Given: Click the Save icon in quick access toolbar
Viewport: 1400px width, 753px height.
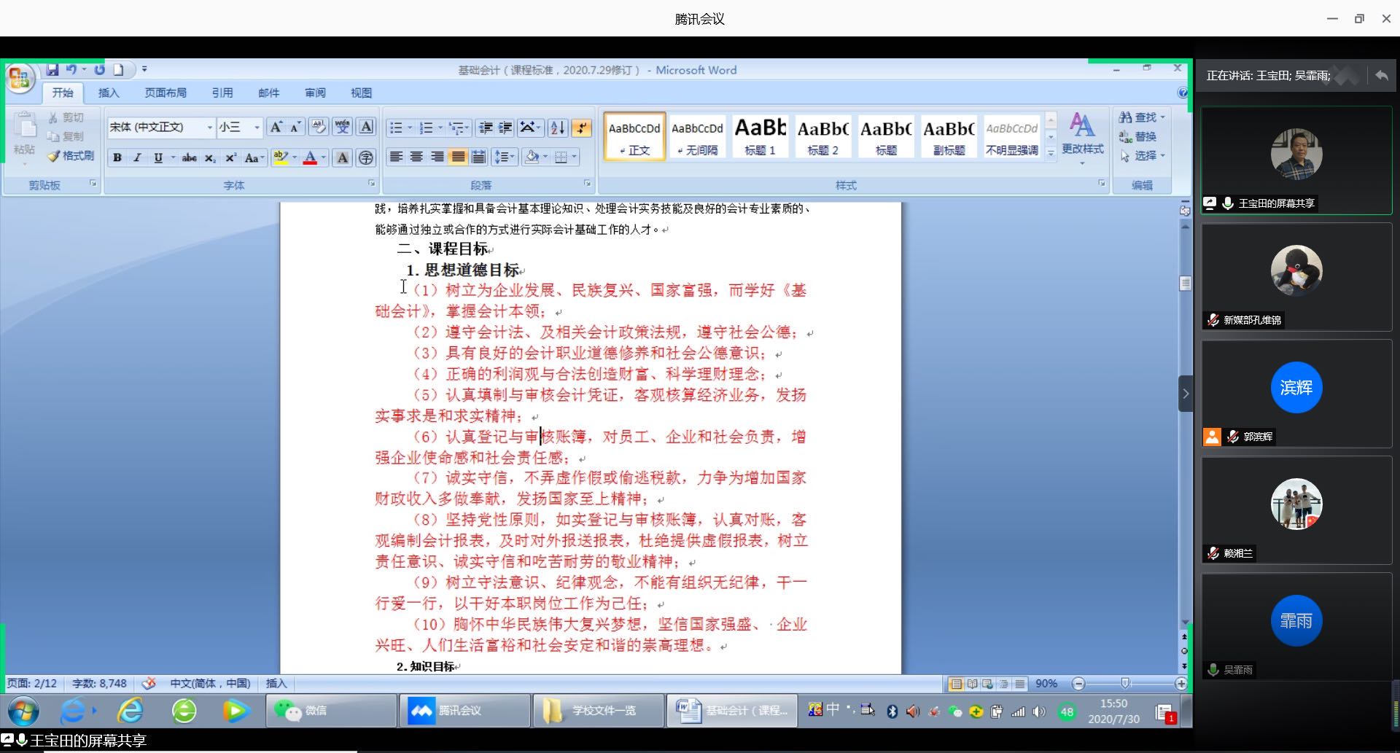Looking at the screenshot, I should [x=52, y=70].
